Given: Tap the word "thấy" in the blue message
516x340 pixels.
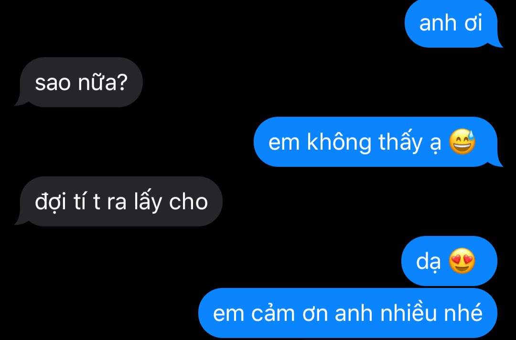Looking at the screenshot, I should [400, 143].
